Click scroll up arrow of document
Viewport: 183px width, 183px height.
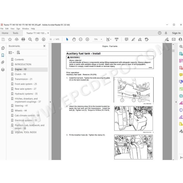click(173, 44)
